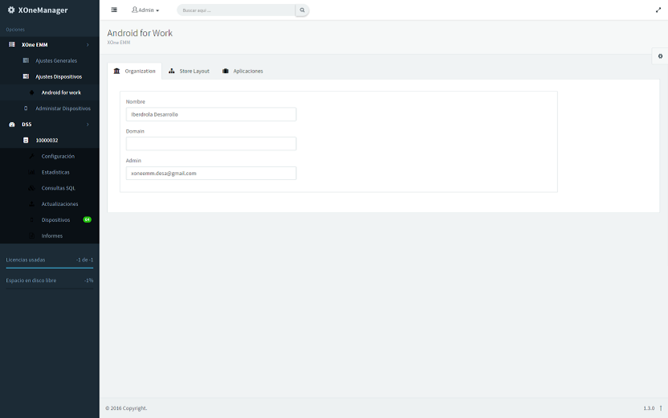Click the scroll-to-top arrow in footer
This screenshot has width=668, height=418.
pyautogui.click(x=661, y=408)
